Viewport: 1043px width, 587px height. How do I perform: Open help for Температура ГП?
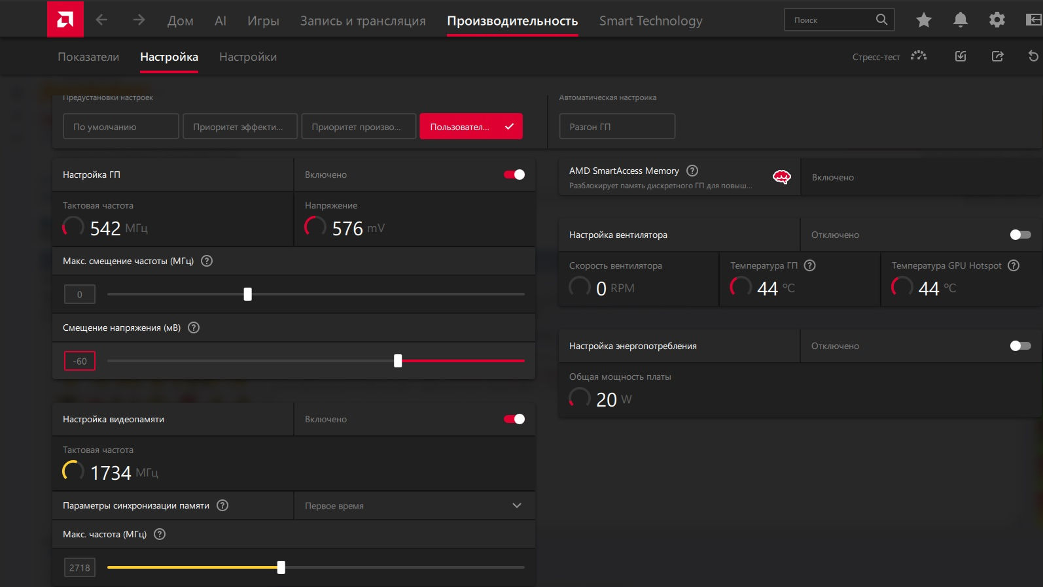[x=809, y=265]
